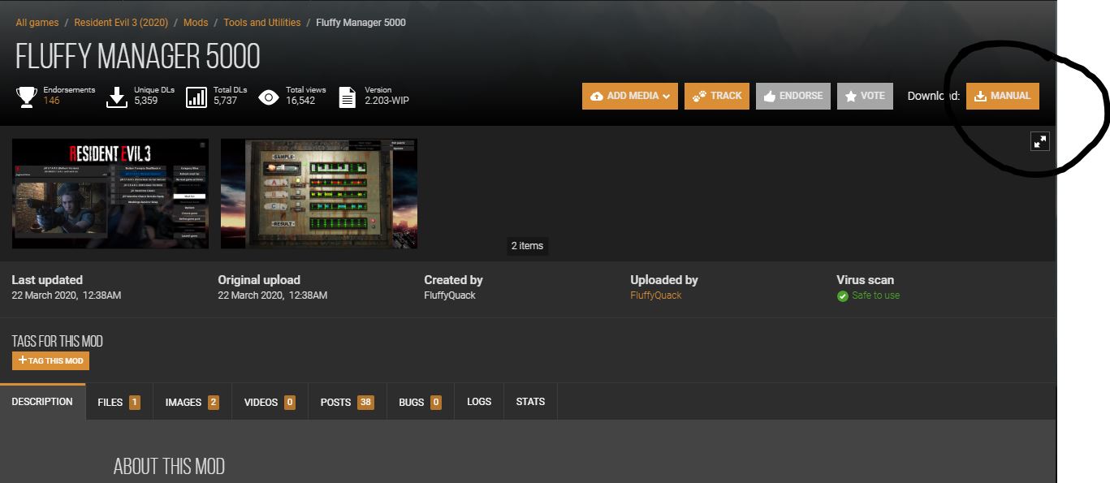Open the All games breadcrumb link
This screenshot has height=483, width=1110.
click(x=37, y=23)
